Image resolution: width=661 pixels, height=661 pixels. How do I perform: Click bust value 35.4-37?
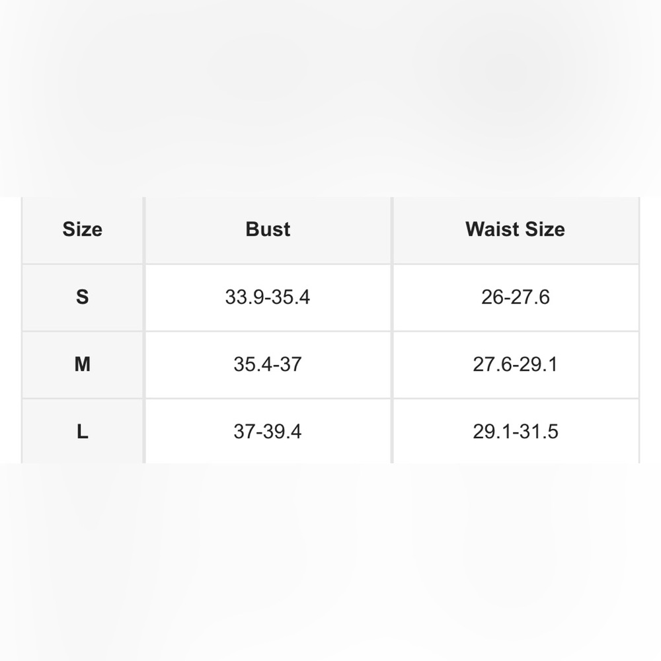coord(268,364)
